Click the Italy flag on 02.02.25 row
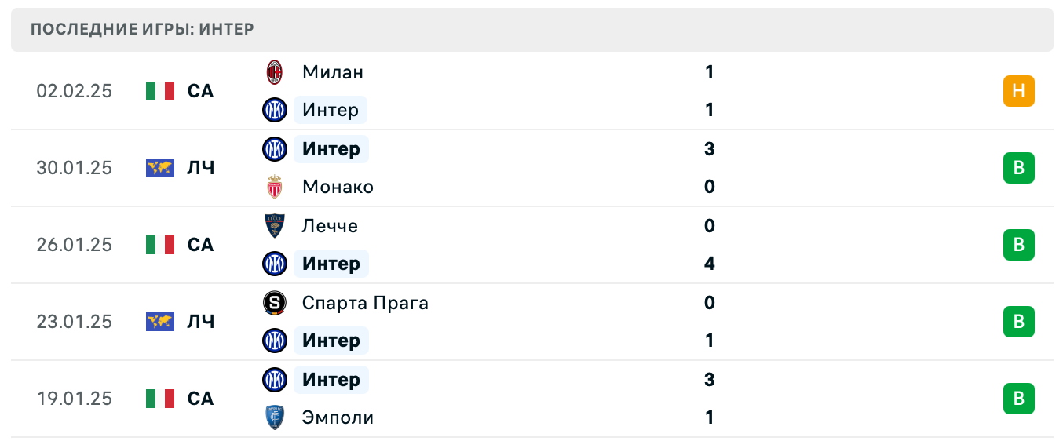This screenshot has width=1063, height=441. (160, 91)
